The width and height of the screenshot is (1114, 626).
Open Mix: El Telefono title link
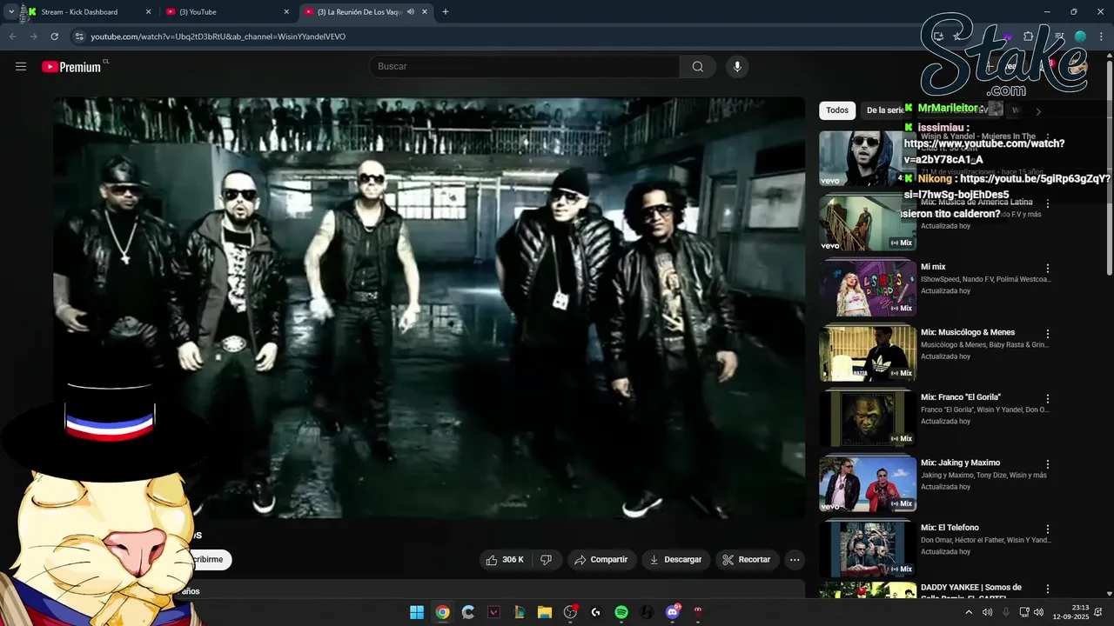(950, 528)
